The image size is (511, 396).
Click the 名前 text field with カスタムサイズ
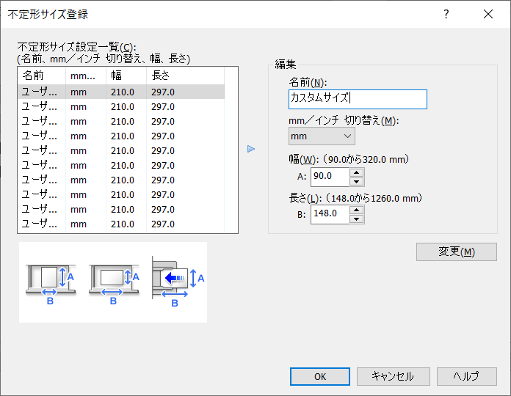coord(358,99)
